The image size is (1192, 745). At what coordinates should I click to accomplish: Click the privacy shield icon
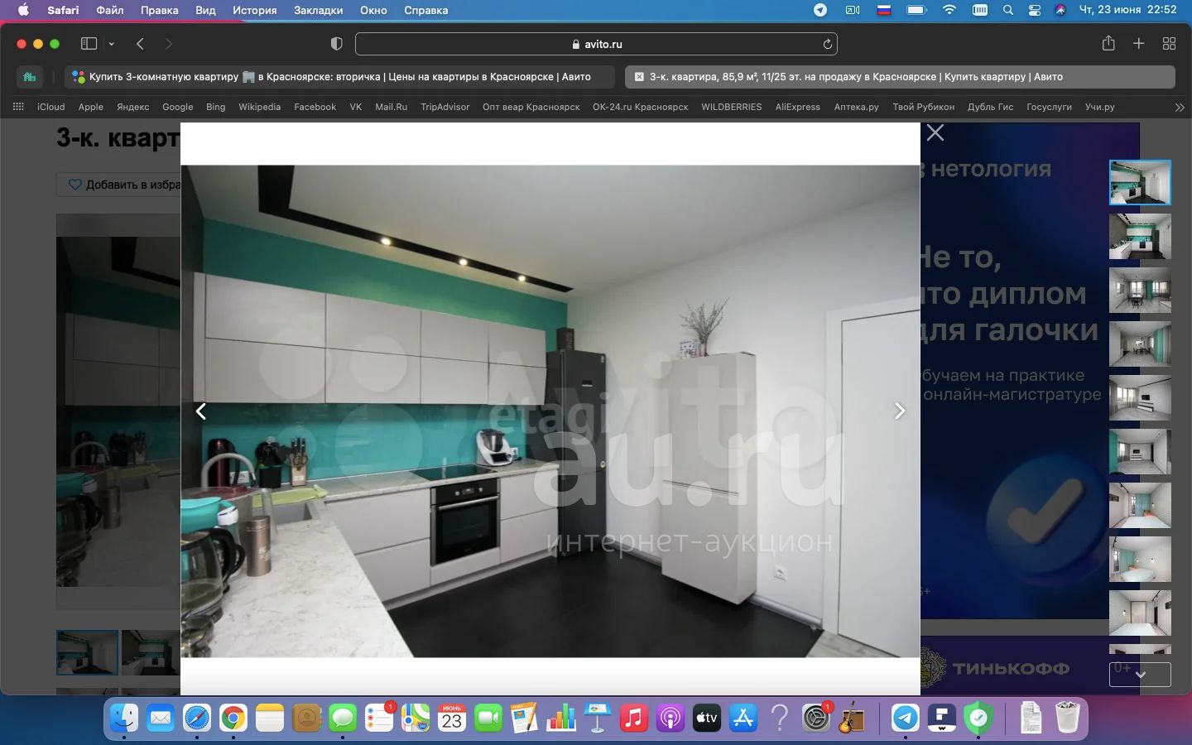[x=337, y=44]
